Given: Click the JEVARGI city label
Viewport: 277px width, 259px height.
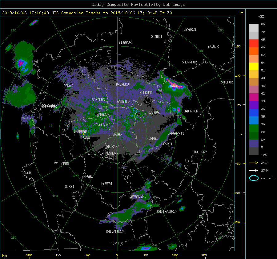Looking at the screenshot, I should pos(190,30).
